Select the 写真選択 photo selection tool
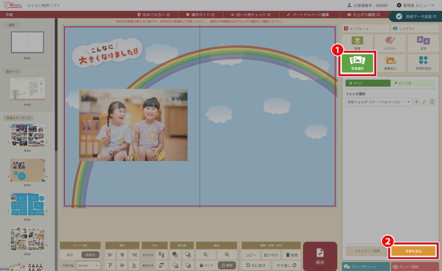Screen dimensions: 442x271 tap(357, 63)
